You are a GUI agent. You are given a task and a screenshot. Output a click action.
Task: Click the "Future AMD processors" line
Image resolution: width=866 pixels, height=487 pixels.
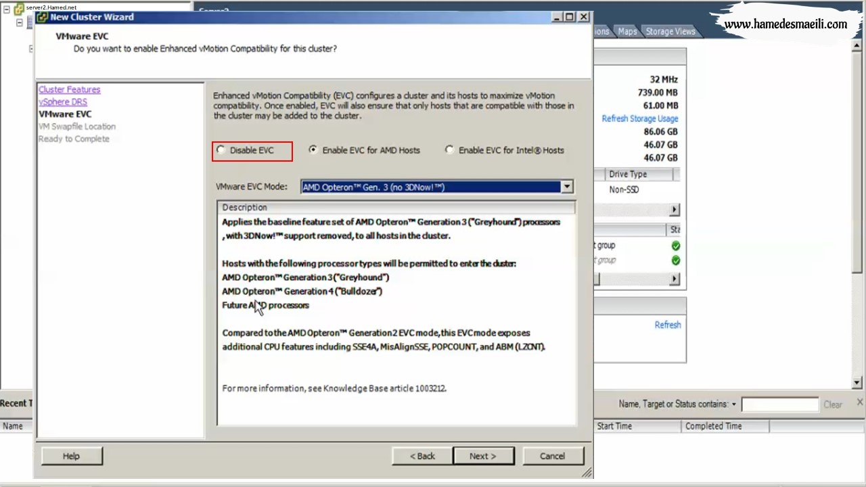point(265,305)
